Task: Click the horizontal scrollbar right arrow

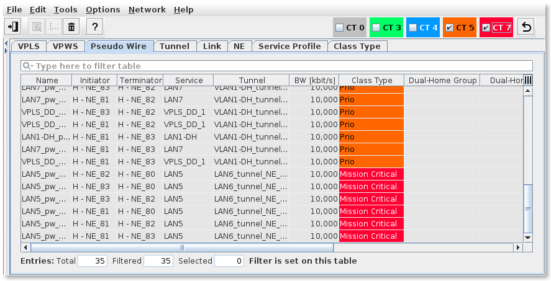Action: pos(517,248)
